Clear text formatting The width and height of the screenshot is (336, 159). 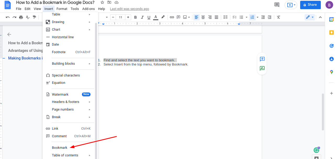[x=279, y=17]
